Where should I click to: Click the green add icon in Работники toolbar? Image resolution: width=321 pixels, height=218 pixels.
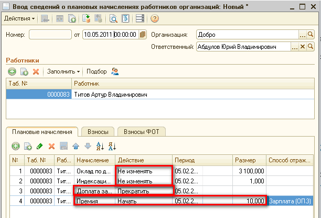click(x=12, y=71)
